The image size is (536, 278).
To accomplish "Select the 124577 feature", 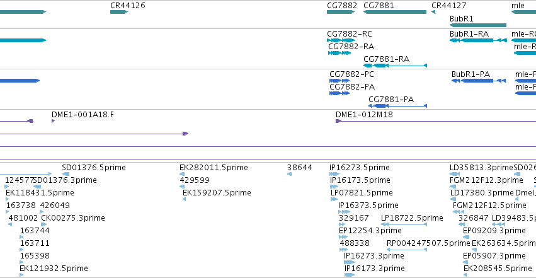I will [x=7, y=187].
